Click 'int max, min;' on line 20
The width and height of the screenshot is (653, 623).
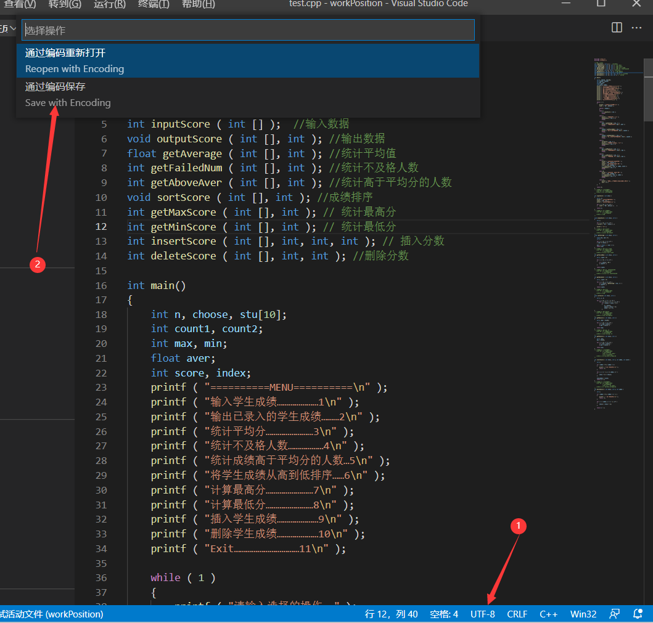point(189,344)
